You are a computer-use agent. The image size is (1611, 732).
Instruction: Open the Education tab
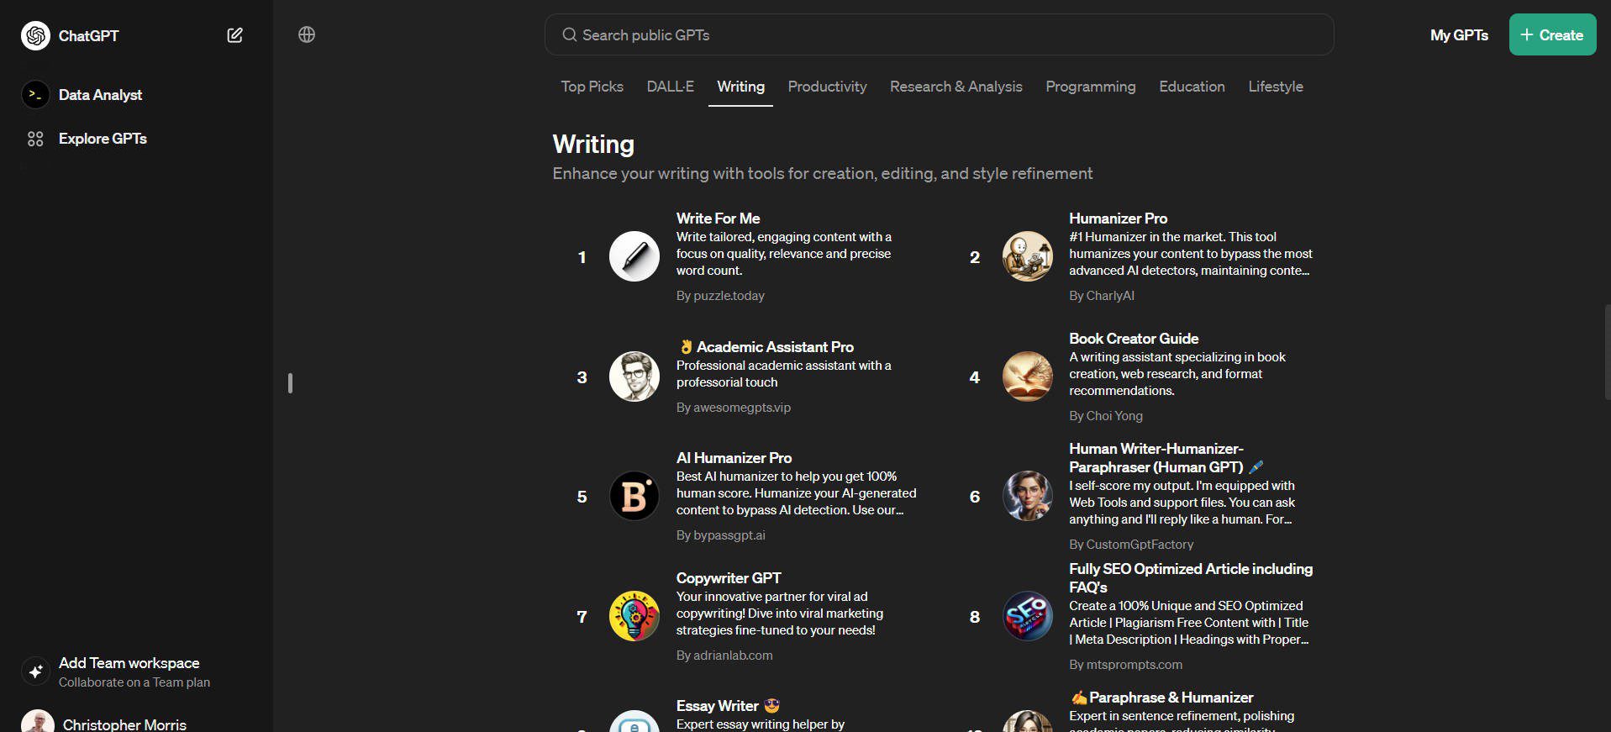coord(1192,87)
